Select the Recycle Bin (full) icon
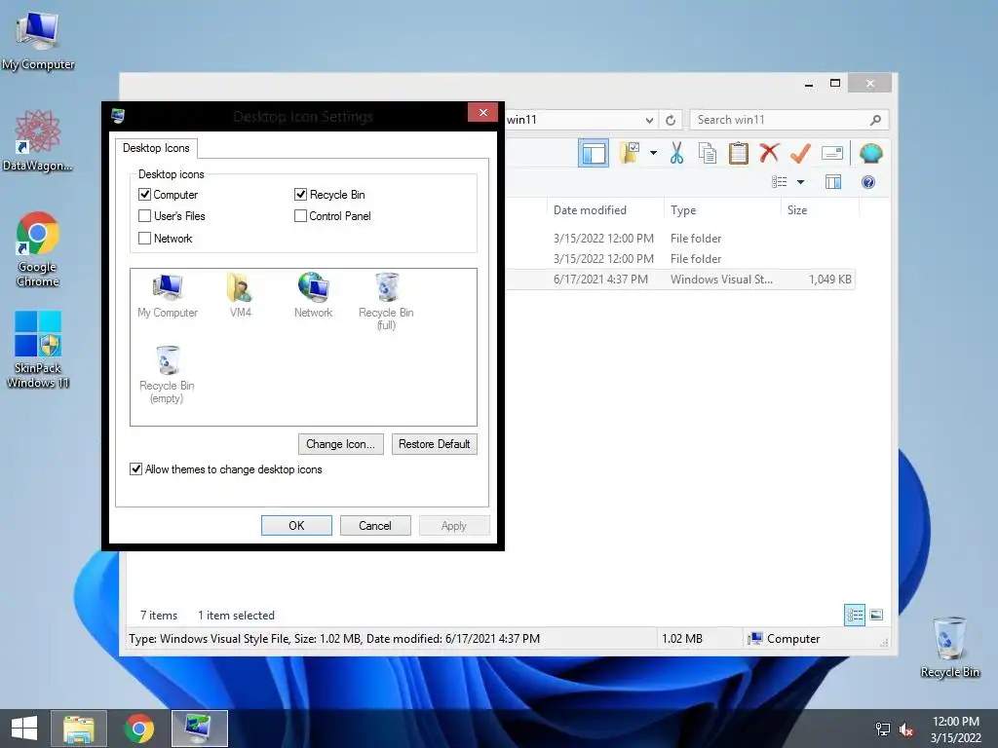 click(x=386, y=302)
